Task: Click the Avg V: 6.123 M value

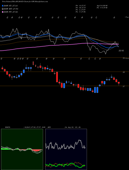Action: (102, 5)
